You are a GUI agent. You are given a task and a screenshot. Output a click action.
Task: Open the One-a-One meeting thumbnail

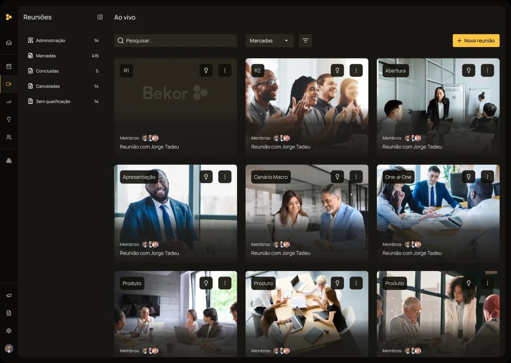coord(438,211)
